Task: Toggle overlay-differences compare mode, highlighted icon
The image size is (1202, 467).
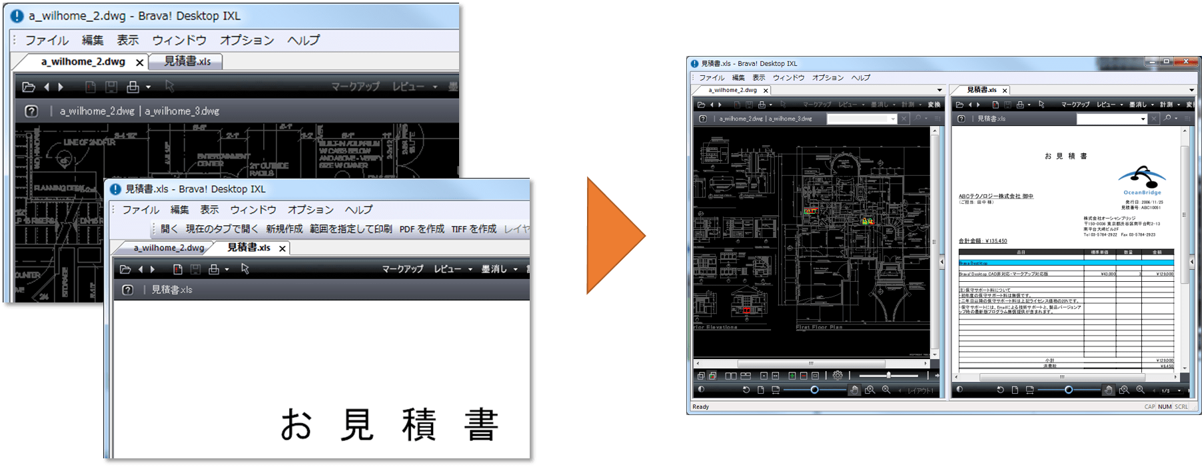Action: click(712, 376)
